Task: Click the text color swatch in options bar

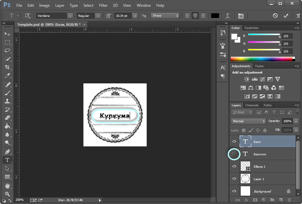Action: 215,15
